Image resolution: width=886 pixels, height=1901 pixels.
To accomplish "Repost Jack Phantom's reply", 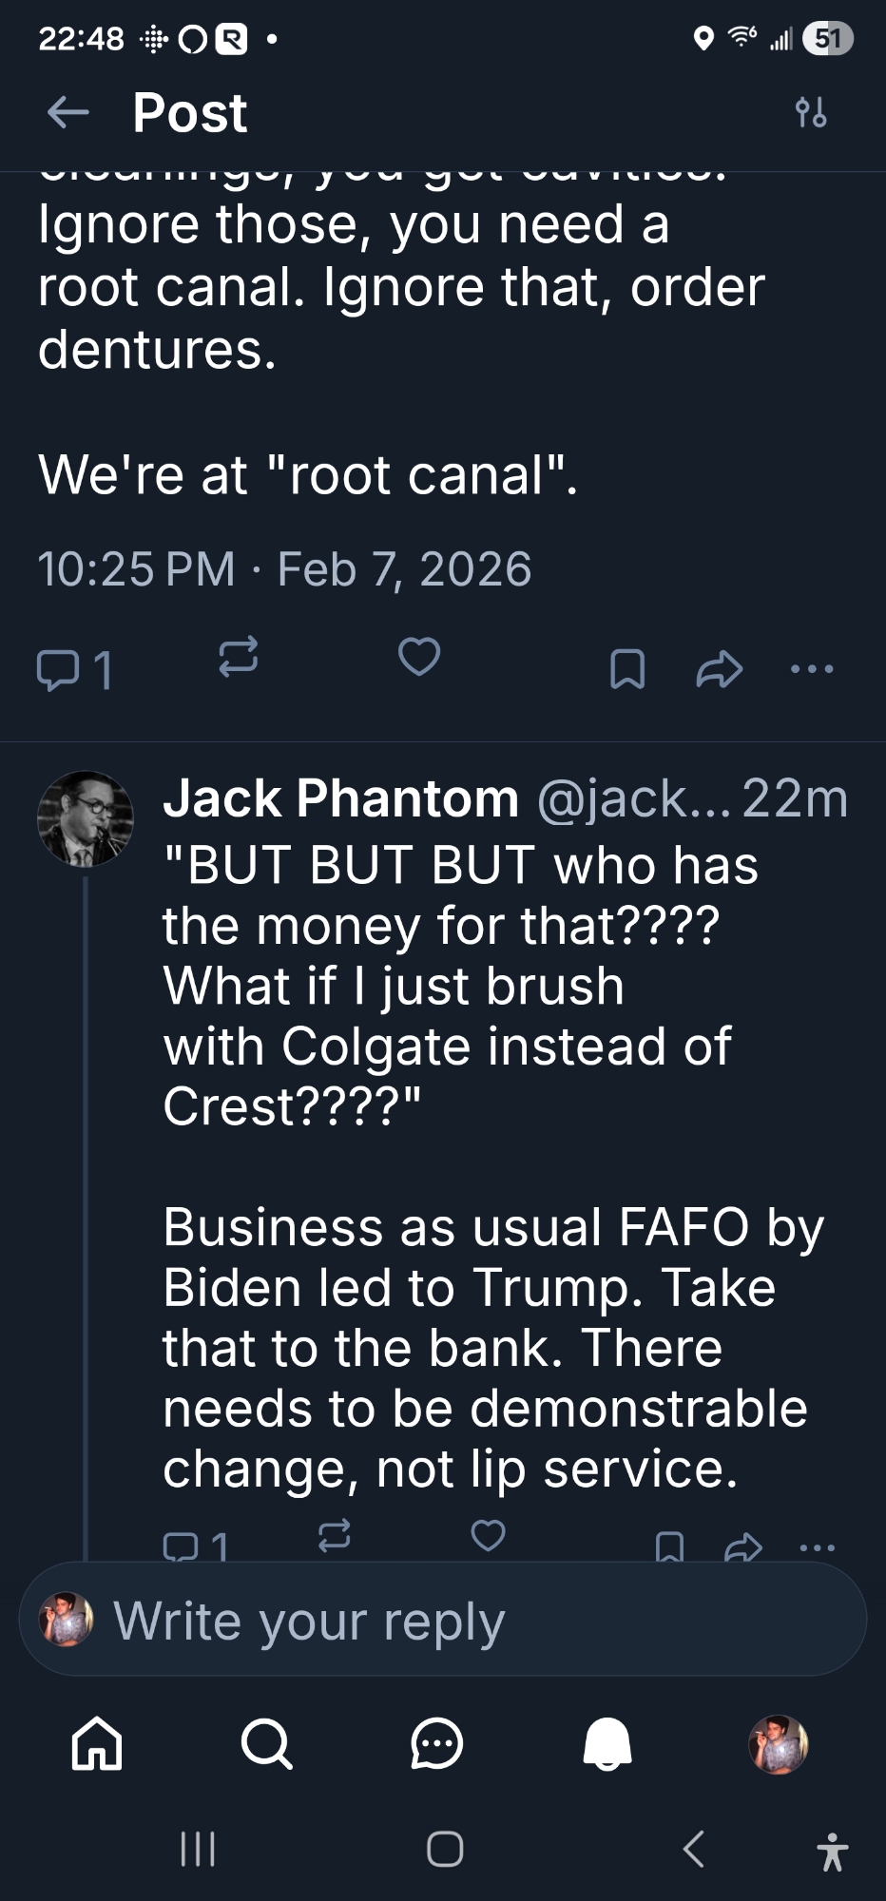I will (x=334, y=1535).
